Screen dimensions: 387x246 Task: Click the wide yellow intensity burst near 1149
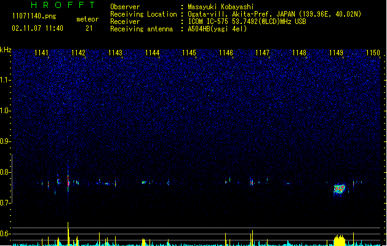[340, 240]
